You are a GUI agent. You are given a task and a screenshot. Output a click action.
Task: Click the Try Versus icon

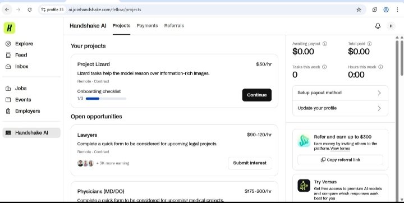[304, 186]
